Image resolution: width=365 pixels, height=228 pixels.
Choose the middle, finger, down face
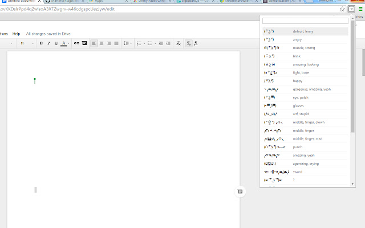point(305,122)
